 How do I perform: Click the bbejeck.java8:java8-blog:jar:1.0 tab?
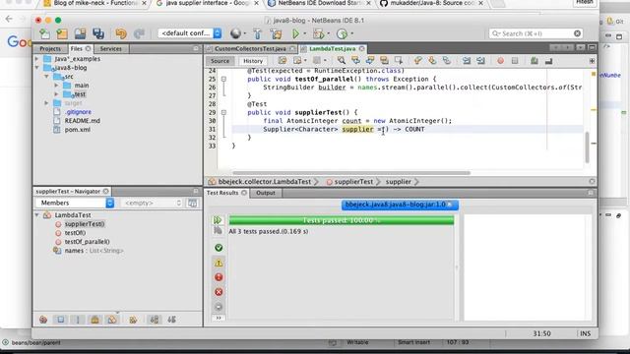click(x=400, y=205)
